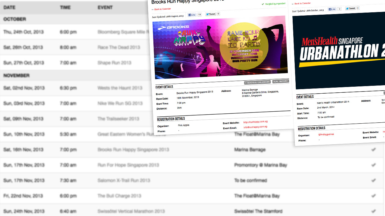This screenshot has width=385, height=216.
Task: Open the SPHMagazines organiser link
Action: 326,135
